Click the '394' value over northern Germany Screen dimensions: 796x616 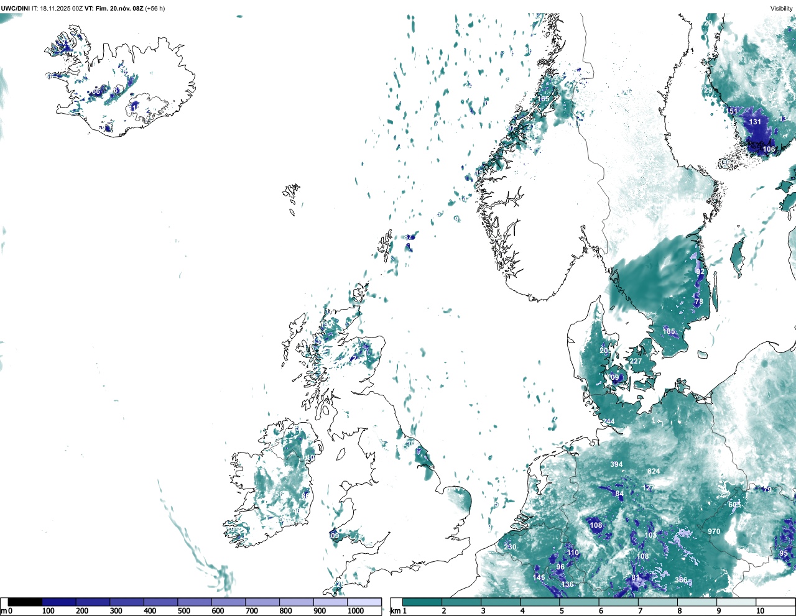click(x=616, y=464)
